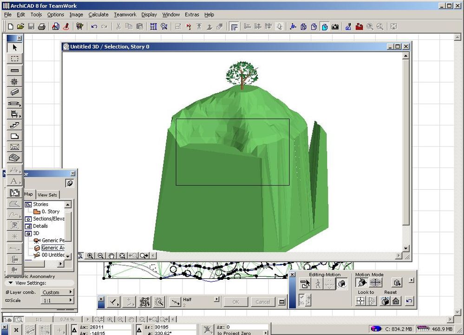The width and height of the screenshot is (464, 335).
Task: Toggle the 3D explore mode in the Editing-Motion palette
Action: click(342, 283)
